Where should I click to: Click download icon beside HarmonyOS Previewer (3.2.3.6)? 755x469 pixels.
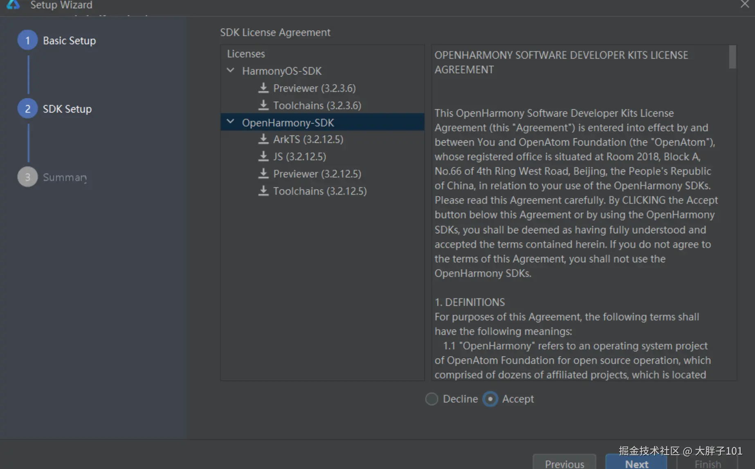pos(263,88)
